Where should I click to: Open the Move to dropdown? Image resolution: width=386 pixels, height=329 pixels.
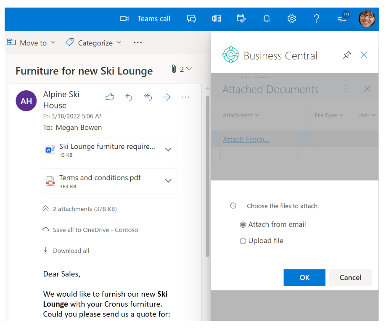[x=31, y=43]
